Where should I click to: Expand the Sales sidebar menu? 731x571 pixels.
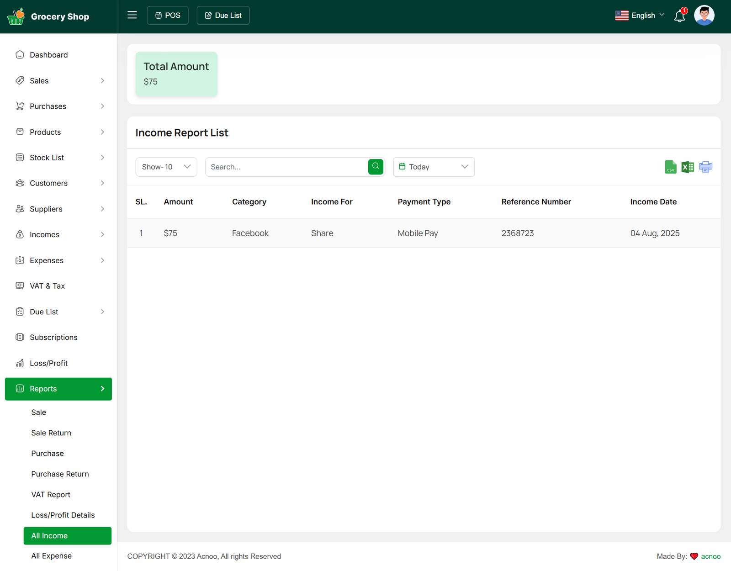[58, 81]
